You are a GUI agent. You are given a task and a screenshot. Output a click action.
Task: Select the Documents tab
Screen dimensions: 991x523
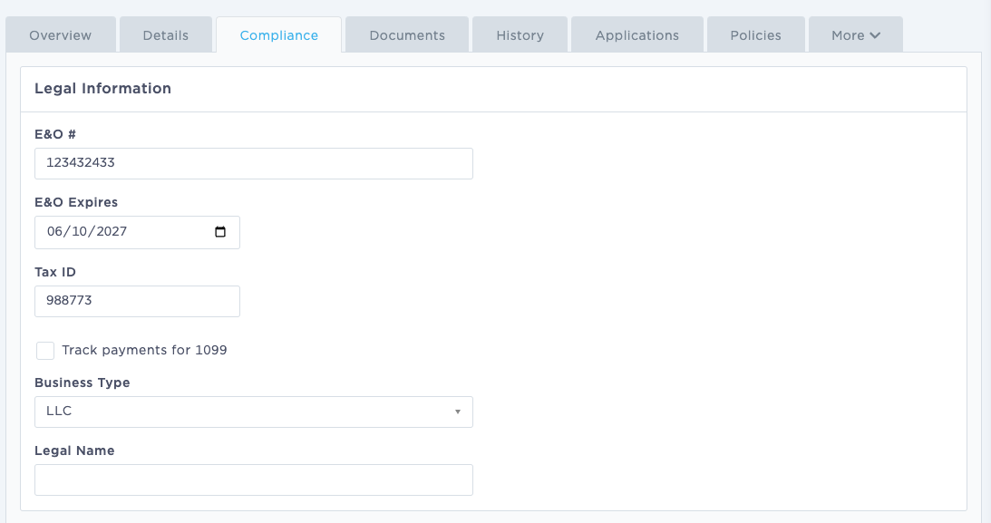406,34
